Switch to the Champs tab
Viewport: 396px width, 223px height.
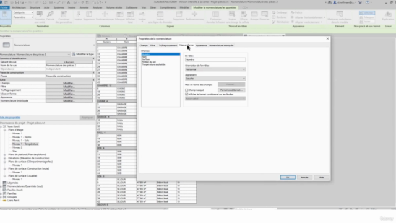144,45
